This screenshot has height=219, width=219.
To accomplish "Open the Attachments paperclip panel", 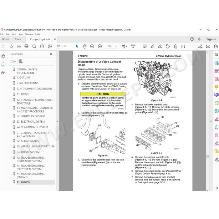I will point(3,73).
